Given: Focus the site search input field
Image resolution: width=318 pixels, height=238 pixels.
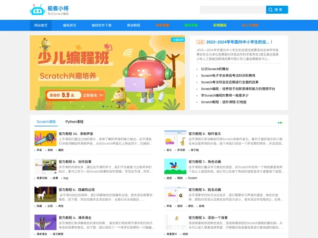Looking at the screenshot, I should pos(233,10).
